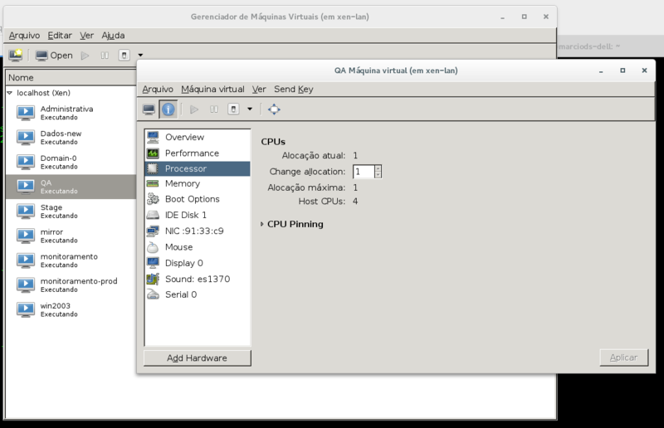Open Arquivo menu in manager window
Screen dimensions: 664x428
click(x=25, y=36)
